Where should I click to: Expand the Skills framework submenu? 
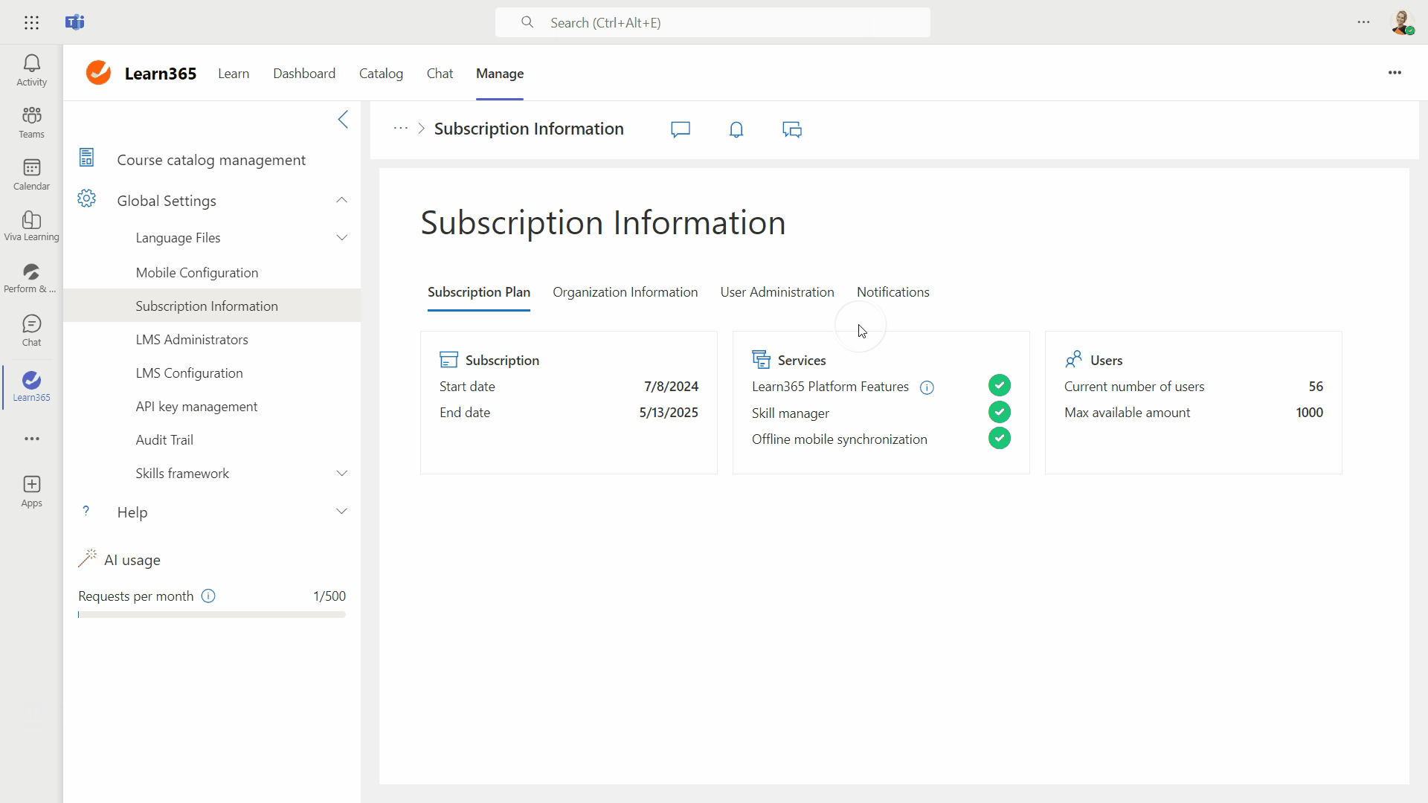[x=341, y=474]
